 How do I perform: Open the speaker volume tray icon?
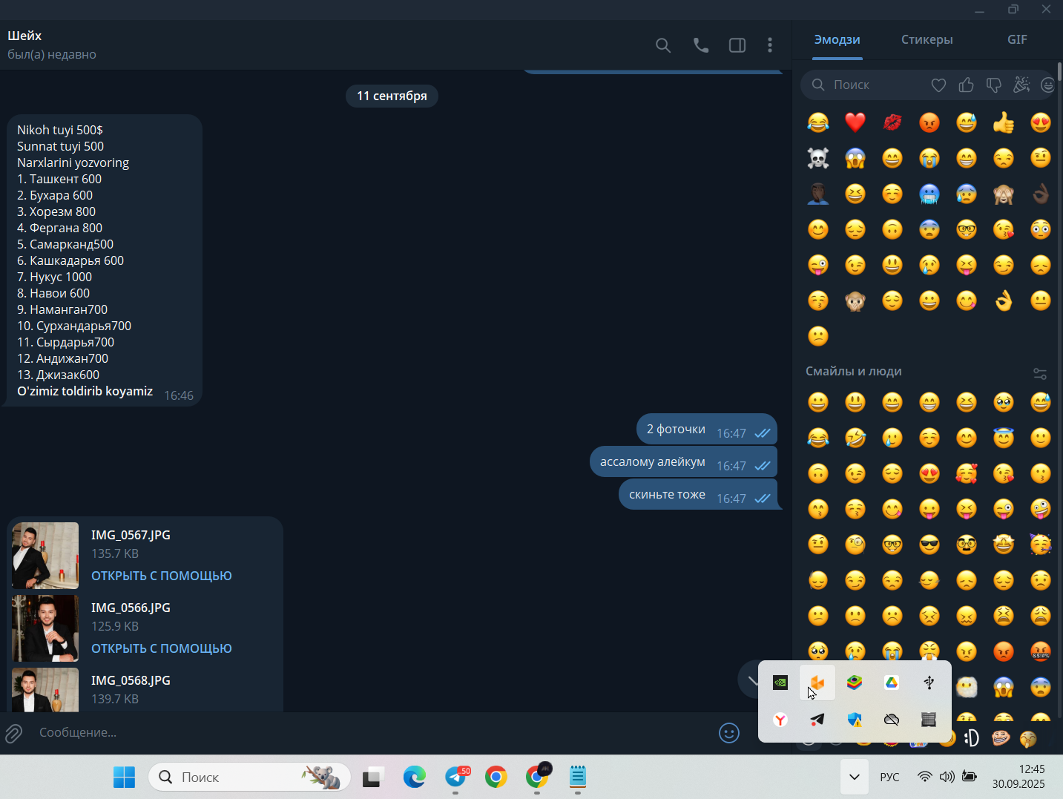pyautogui.click(x=947, y=777)
